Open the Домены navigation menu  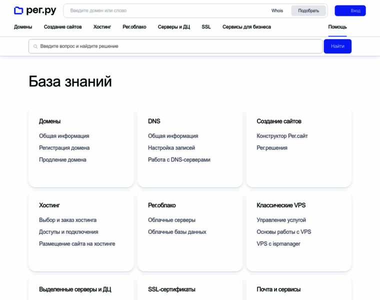[x=23, y=27]
